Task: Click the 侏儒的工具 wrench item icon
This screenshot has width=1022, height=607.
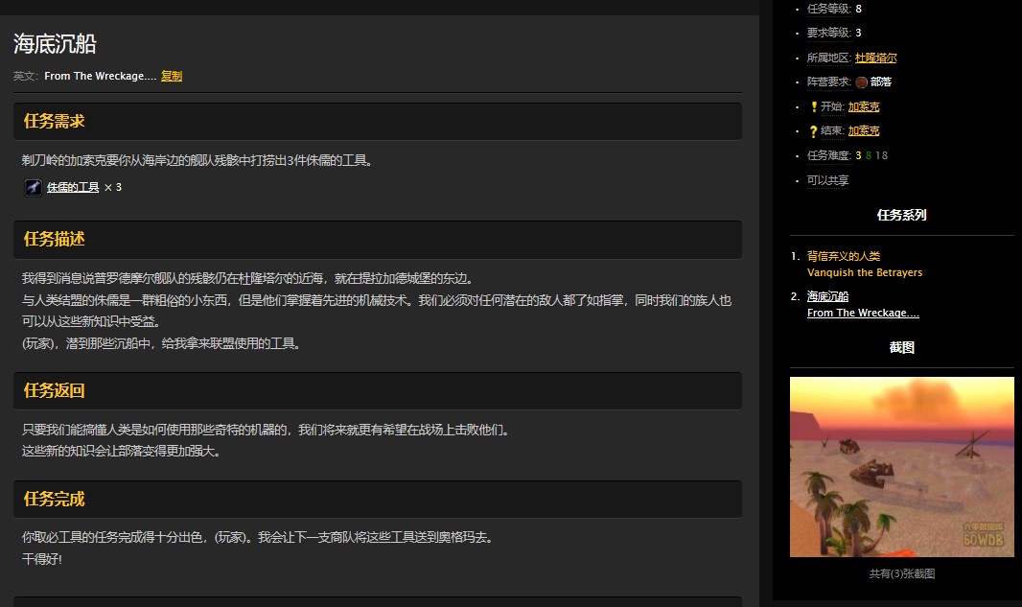Action: click(x=34, y=187)
